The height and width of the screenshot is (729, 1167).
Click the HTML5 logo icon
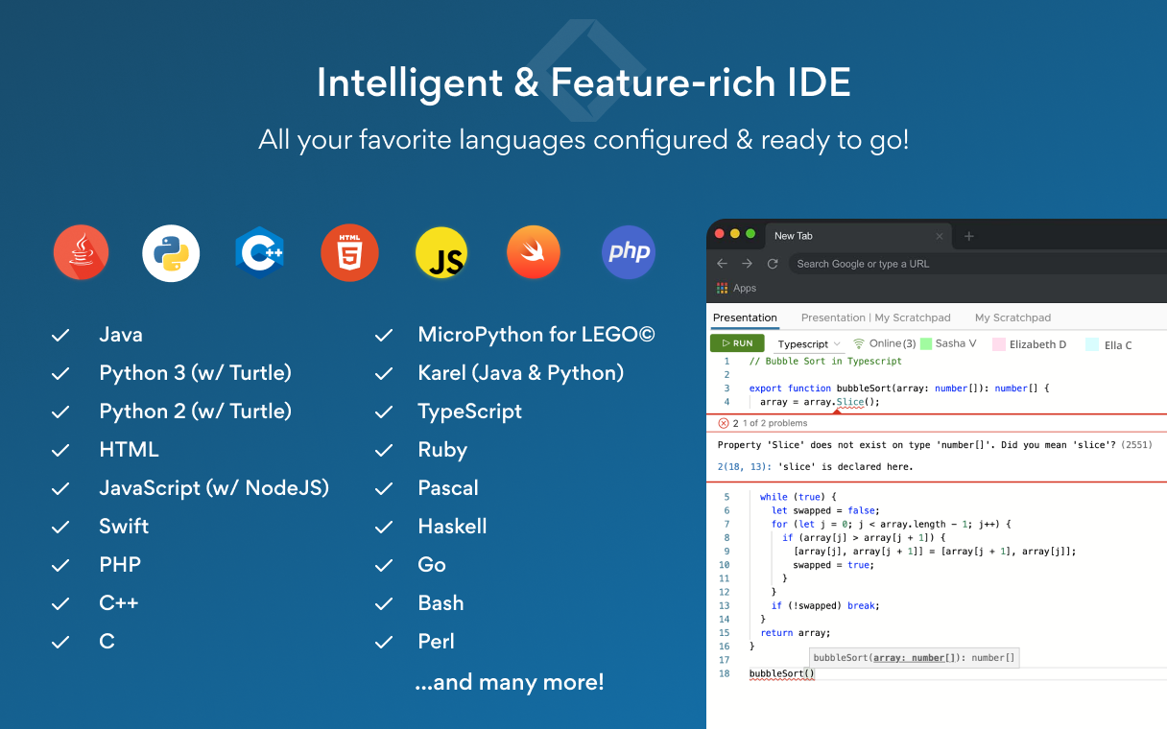(x=349, y=253)
